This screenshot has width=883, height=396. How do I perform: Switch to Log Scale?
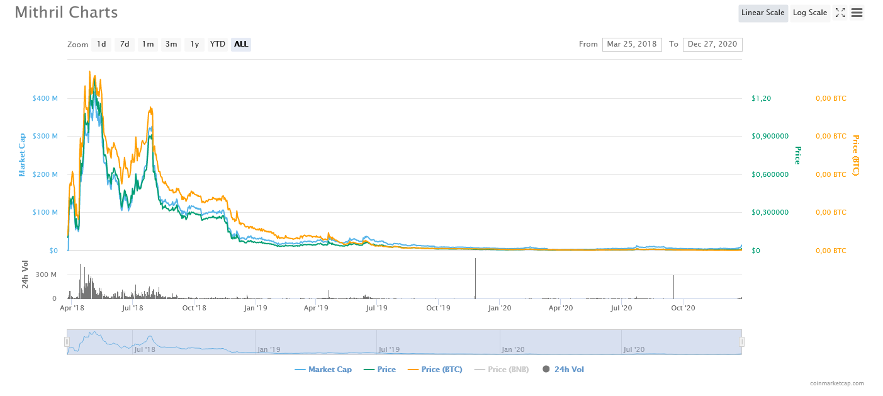coord(810,13)
